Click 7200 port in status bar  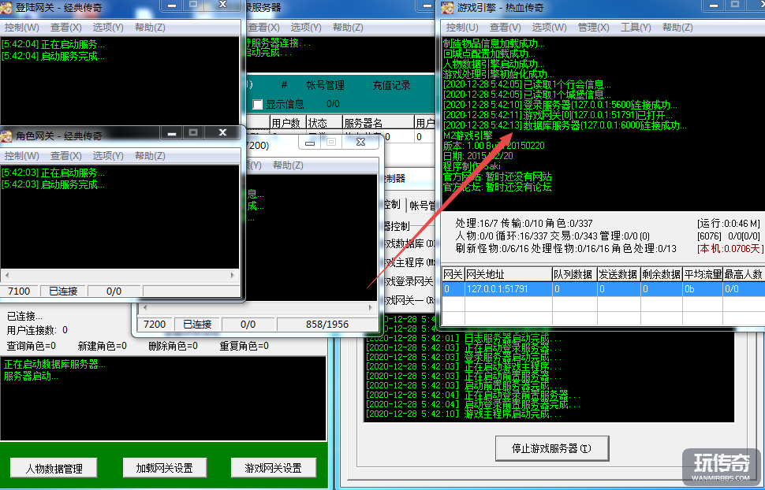(x=155, y=325)
